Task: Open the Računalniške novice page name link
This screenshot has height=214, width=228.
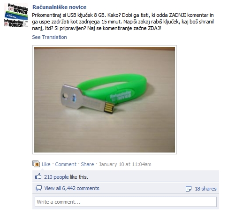Action: (x=59, y=7)
